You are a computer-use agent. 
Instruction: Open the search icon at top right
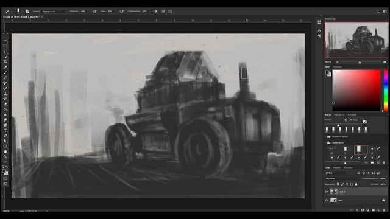point(378,12)
